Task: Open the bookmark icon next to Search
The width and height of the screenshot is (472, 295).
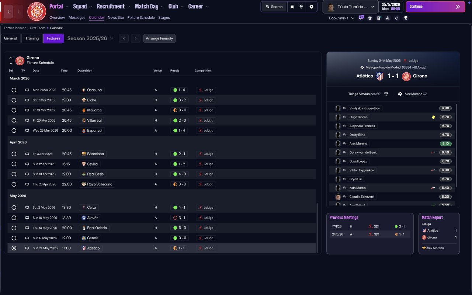Action: point(292,7)
